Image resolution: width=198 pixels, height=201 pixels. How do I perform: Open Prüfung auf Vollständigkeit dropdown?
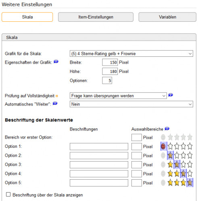(x=118, y=96)
